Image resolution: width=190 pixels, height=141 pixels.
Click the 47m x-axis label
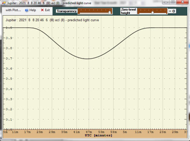(89, 132)
